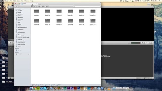
Task: Click the 00011.CPI file name
Action: click(93, 25)
